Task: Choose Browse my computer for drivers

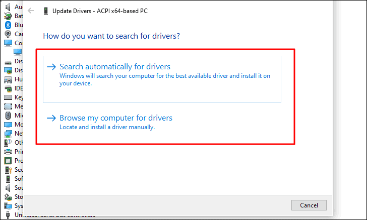Action: click(x=162, y=122)
